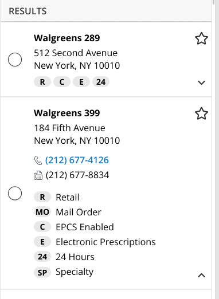Click the Results panel header
The width and height of the screenshot is (219, 299).
click(x=106, y=11)
